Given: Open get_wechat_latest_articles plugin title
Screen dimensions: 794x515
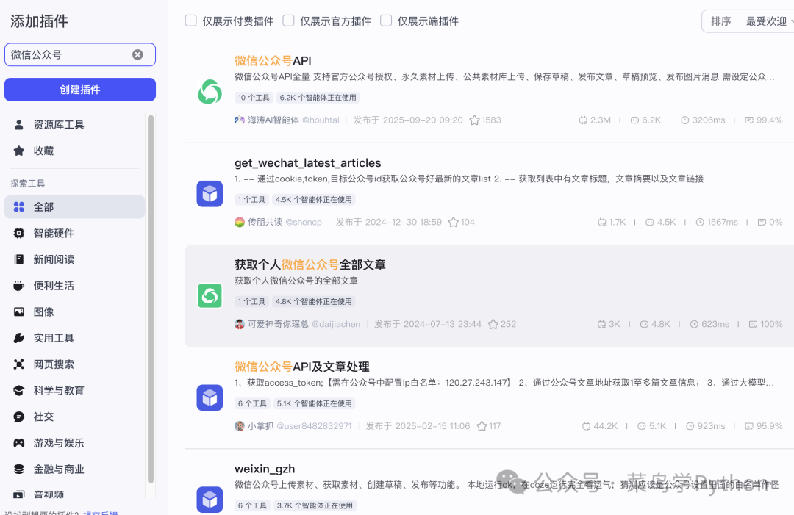Looking at the screenshot, I should tap(308, 163).
